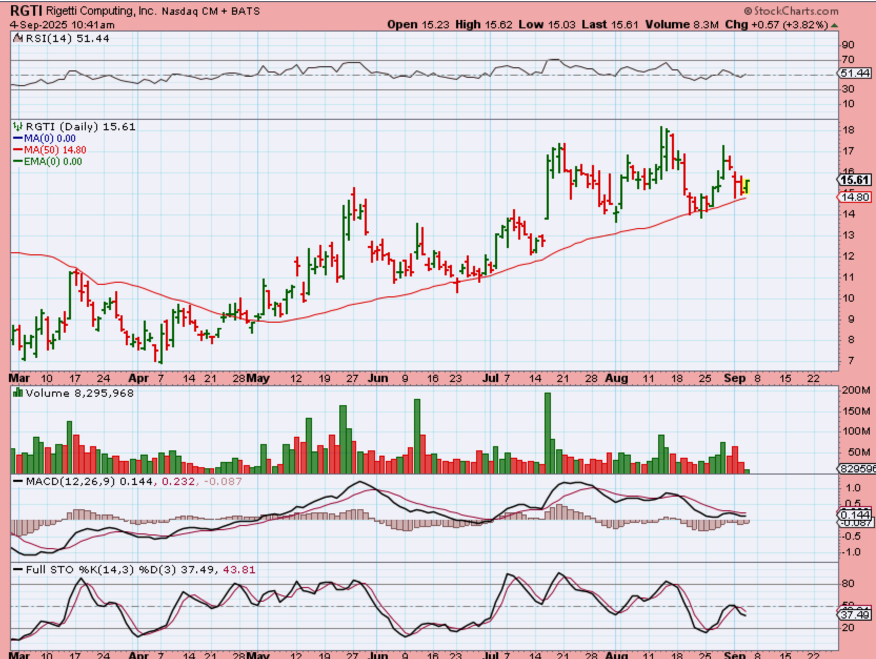Click the 4-Sep-2025 10:41am timestamp
Viewport: 876px width, 659px height.
pyautogui.click(x=62, y=25)
